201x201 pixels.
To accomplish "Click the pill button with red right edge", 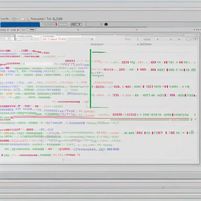I will (50, 24).
